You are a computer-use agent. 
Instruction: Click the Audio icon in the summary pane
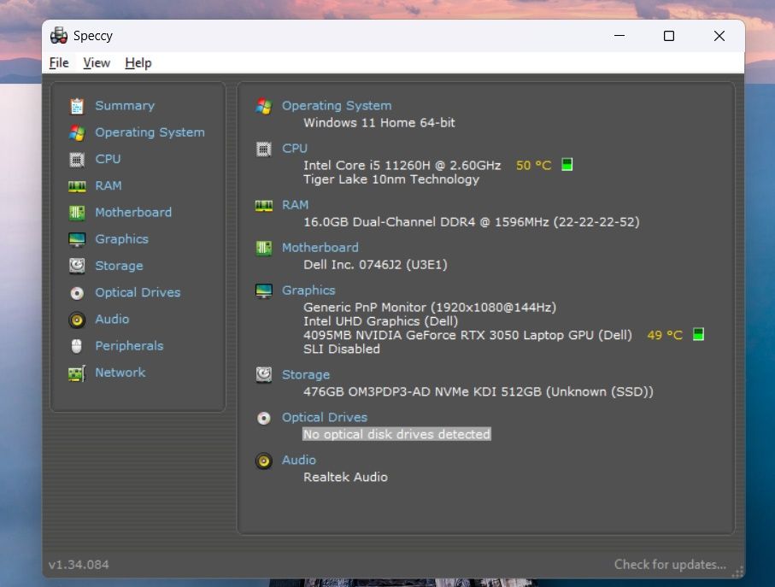click(x=263, y=461)
